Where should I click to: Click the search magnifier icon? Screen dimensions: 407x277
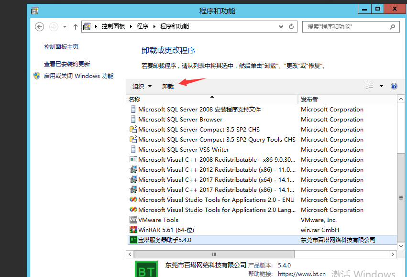[x=393, y=27]
